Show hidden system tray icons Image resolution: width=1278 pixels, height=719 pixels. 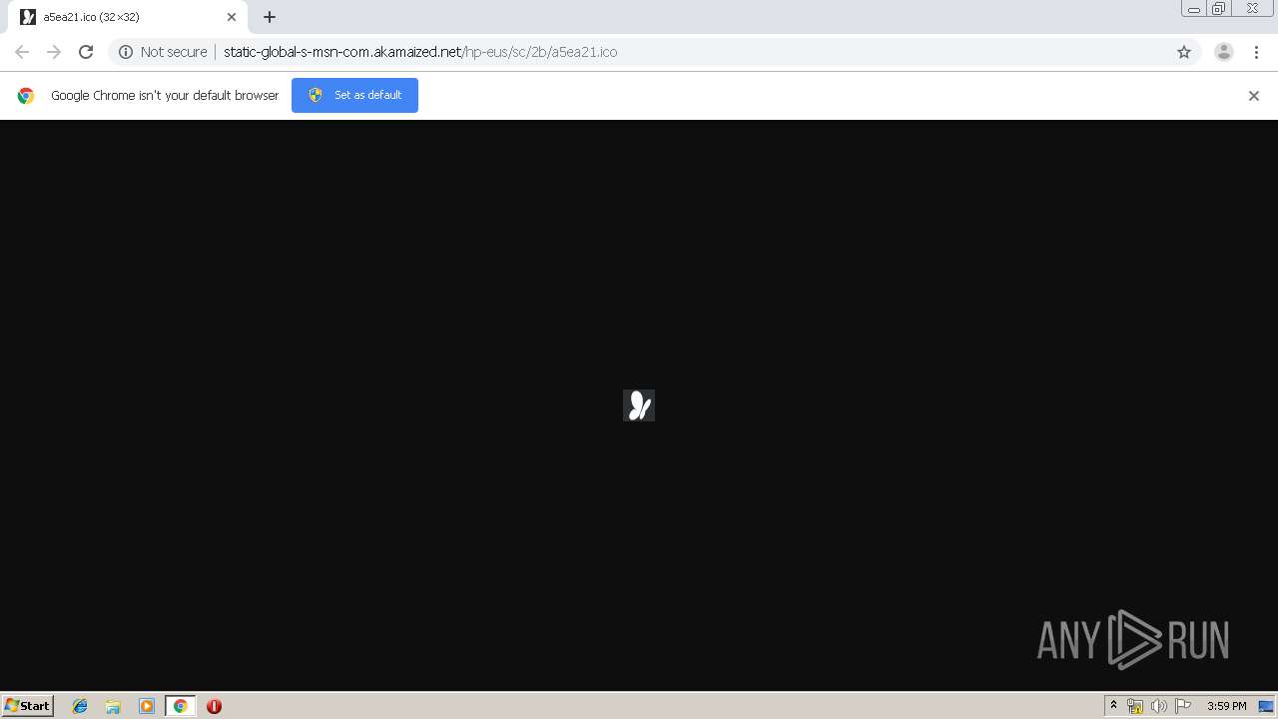coord(1113,706)
